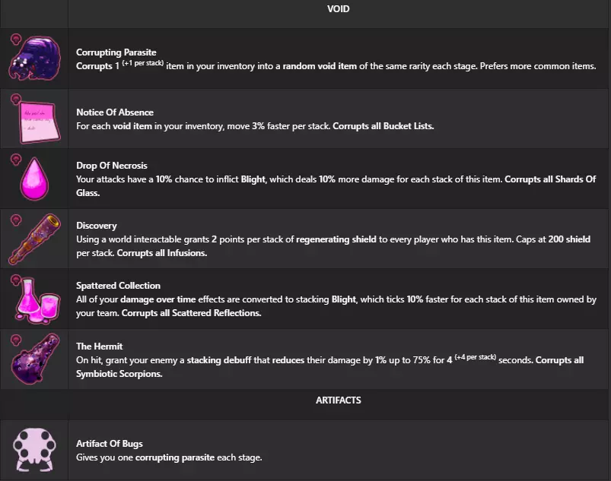611x481 pixels.
Task: Click The Hermit item name
Action: pyautogui.click(x=100, y=345)
